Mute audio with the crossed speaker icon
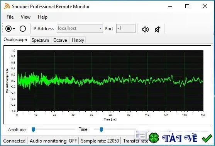This screenshot has height=146, width=215. (x=158, y=29)
